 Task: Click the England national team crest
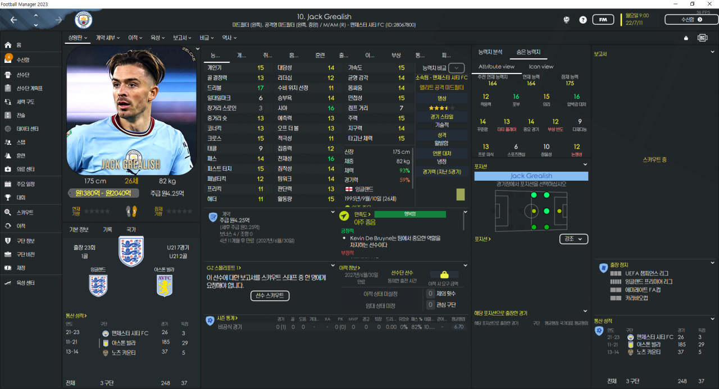pos(131,251)
